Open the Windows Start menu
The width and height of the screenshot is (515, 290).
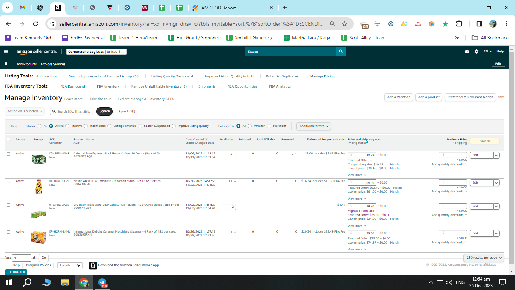pyautogui.click(x=9, y=282)
